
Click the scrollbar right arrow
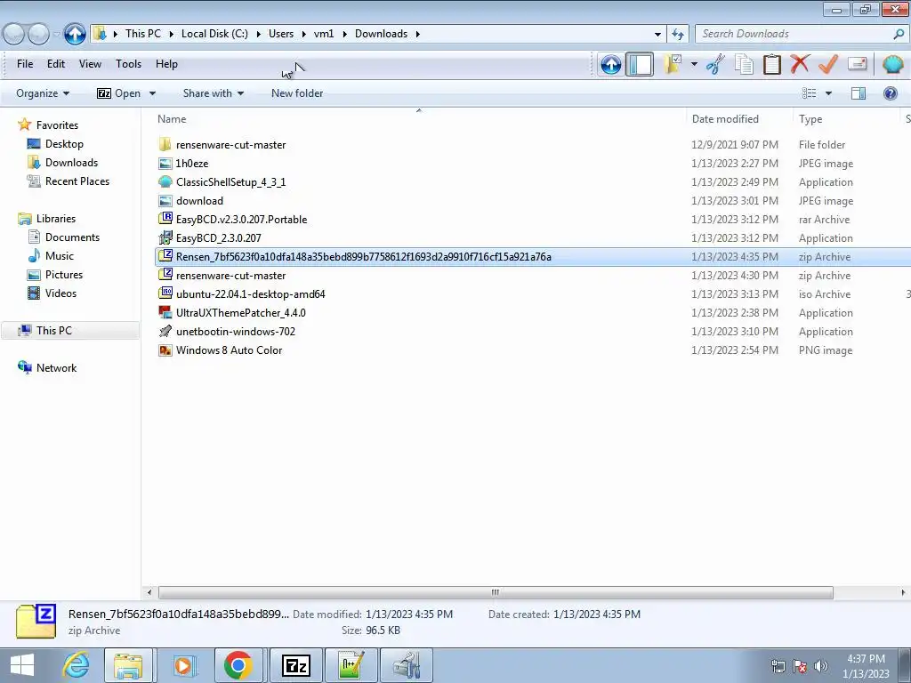click(x=902, y=592)
